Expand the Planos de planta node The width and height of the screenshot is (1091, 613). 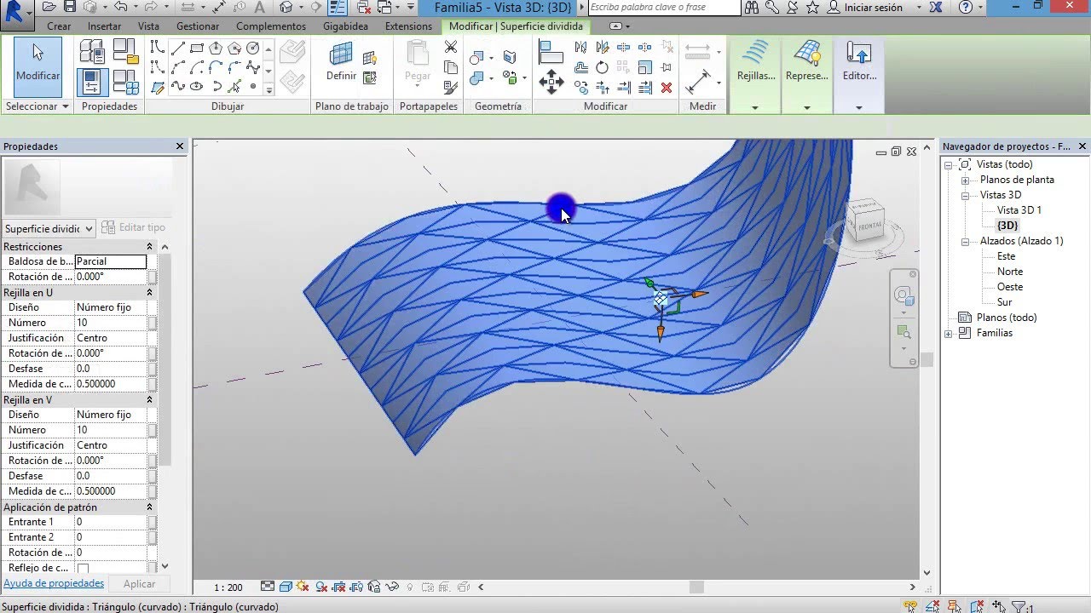(965, 180)
